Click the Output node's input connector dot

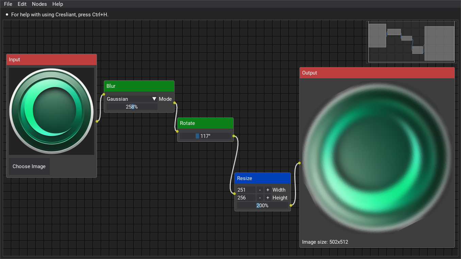pyautogui.click(x=299, y=163)
